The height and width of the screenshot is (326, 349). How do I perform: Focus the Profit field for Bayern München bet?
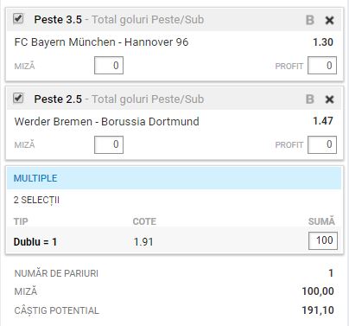[x=322, y=66]
